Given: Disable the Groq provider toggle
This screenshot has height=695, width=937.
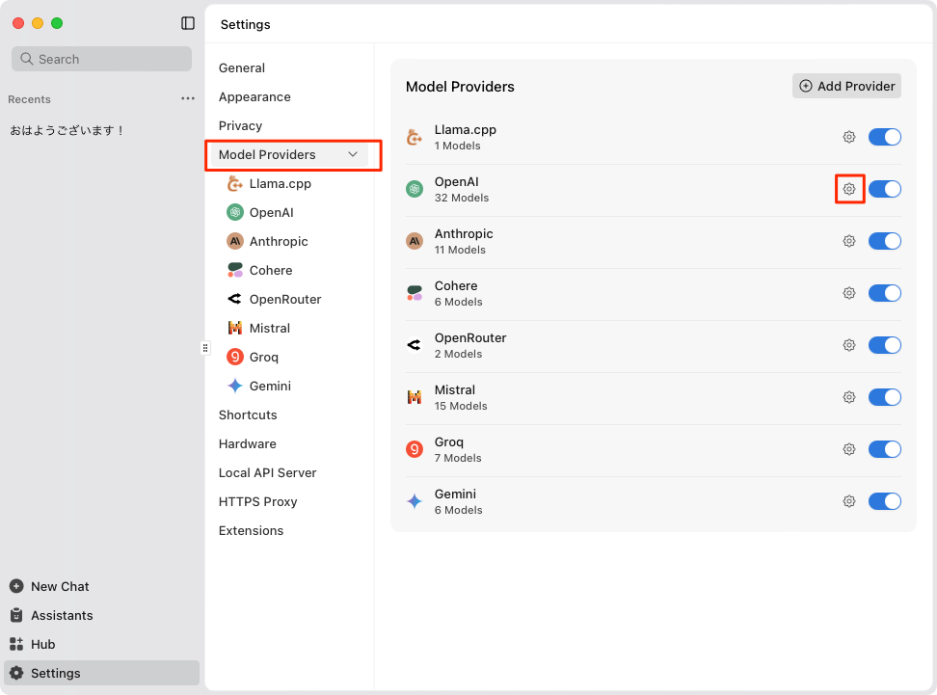Looking at the screenshot, I should pos(884,449).
